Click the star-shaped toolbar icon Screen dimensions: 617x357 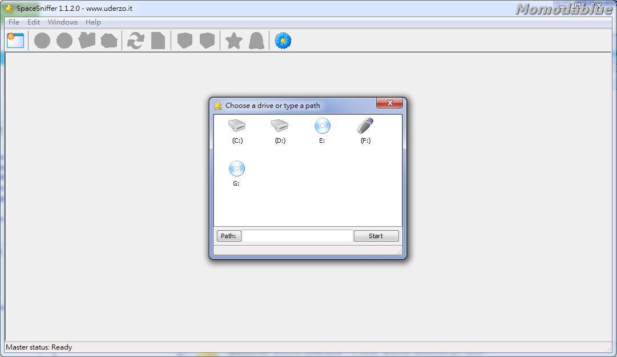click(234, 41)
